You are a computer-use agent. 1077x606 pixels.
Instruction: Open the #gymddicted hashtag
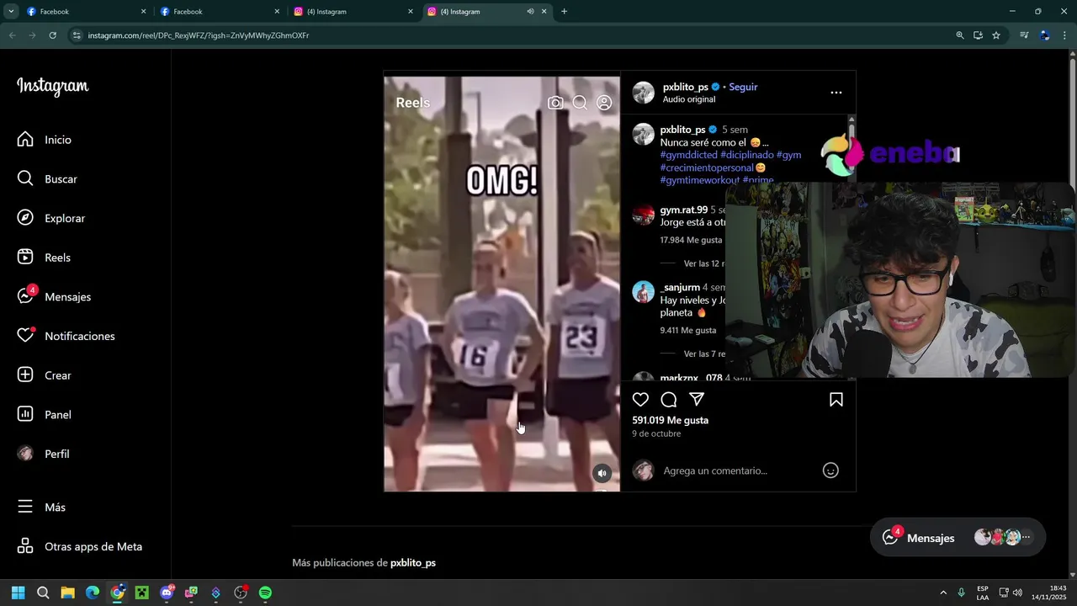[689, 155]
